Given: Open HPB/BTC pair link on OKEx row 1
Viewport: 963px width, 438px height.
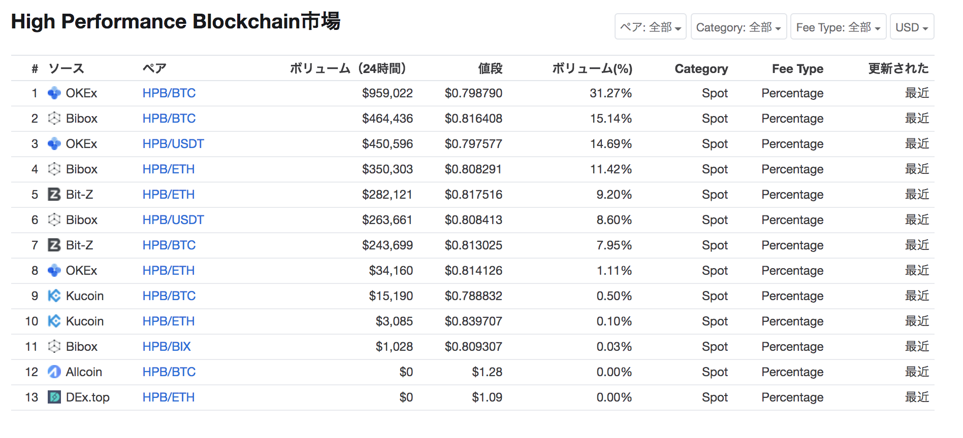Looking at the screenshot, I should click(169, 93).
